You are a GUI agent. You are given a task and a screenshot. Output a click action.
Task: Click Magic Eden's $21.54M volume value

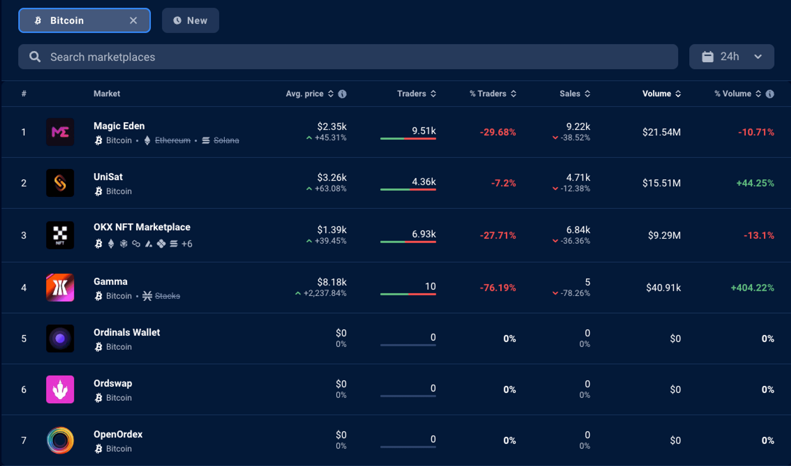(x=661, y=132)
